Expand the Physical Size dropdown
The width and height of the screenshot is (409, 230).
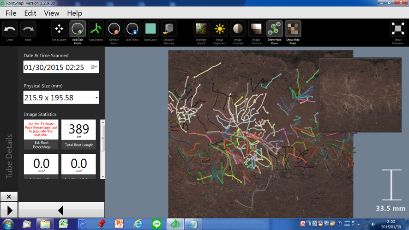(x=96, y=98)
